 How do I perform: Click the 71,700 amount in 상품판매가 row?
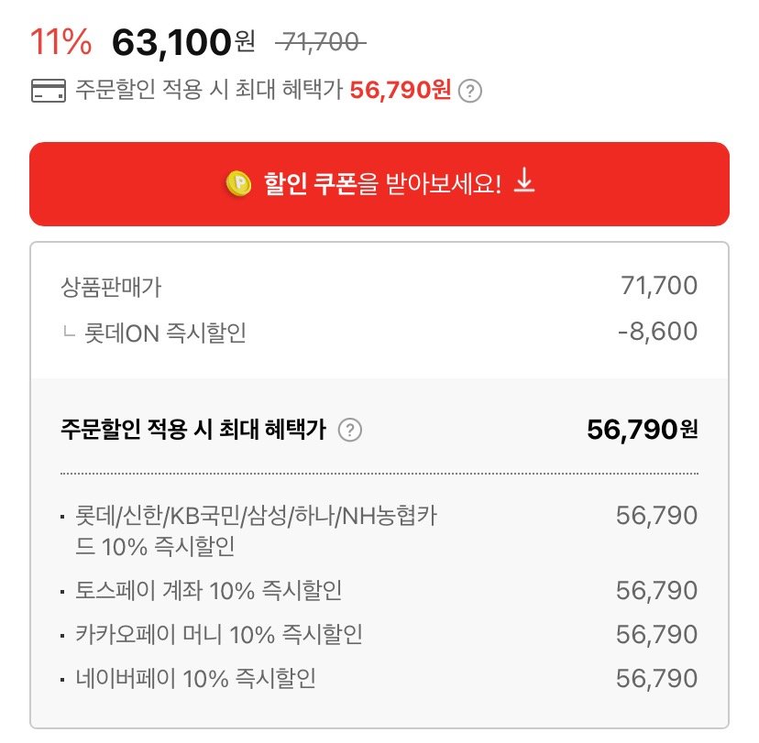(x=659, y=286)
